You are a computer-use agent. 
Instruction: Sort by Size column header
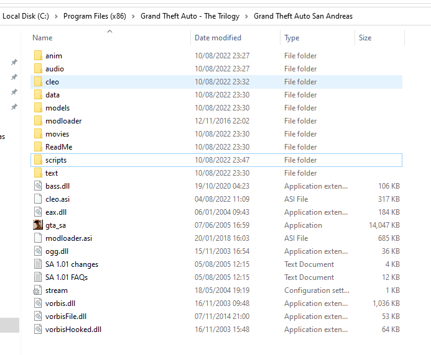[x=364, y=38]
